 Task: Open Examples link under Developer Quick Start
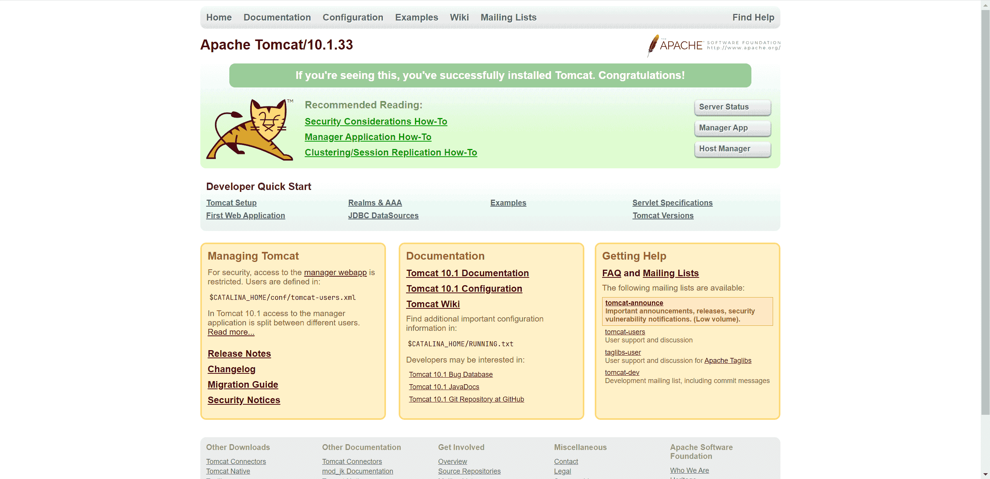[x=508, y=203]
